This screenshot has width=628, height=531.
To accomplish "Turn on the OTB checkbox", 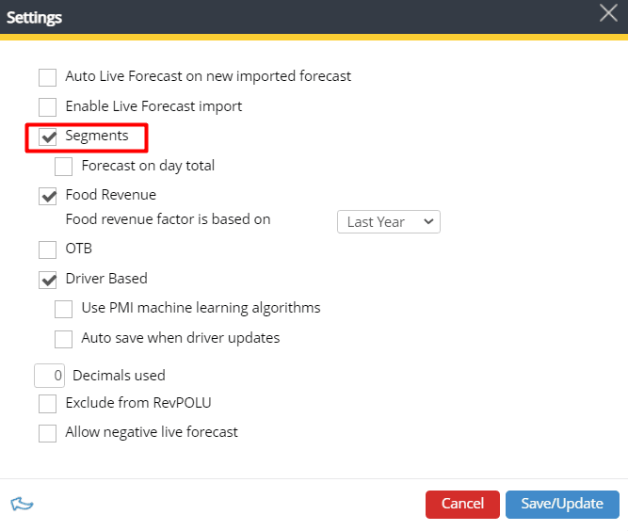I will coord(48,249).
